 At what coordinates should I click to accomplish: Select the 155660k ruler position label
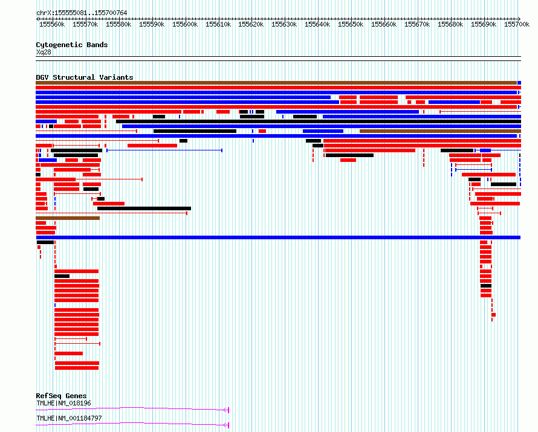384,24
